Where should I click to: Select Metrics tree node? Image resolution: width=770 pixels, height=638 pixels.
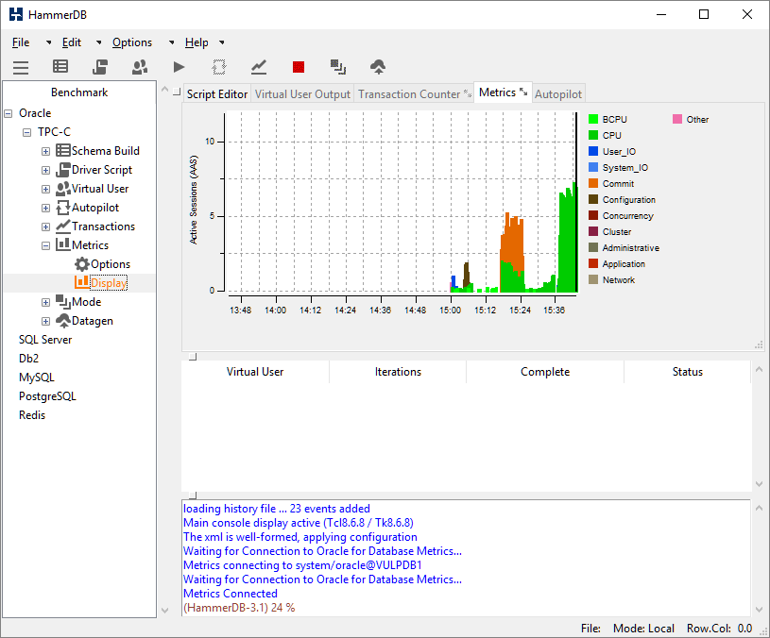click(90, 245)
